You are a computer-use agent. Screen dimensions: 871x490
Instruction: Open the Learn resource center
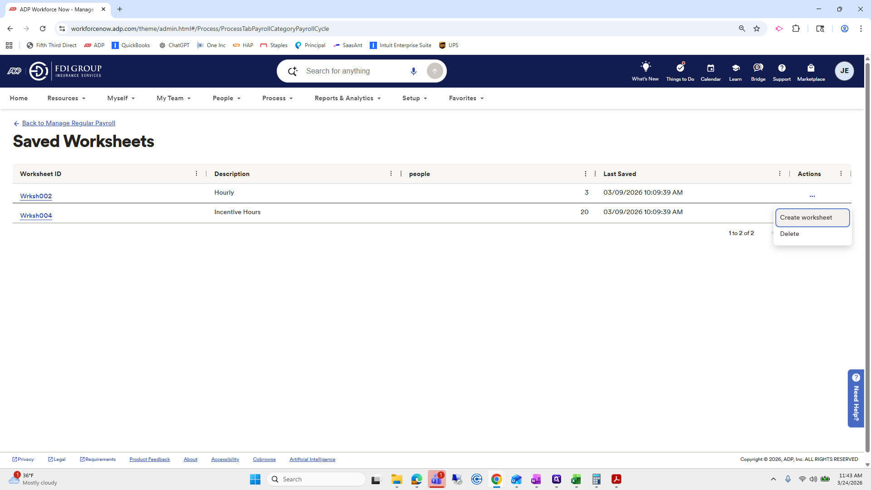click(x=735, y=71)
